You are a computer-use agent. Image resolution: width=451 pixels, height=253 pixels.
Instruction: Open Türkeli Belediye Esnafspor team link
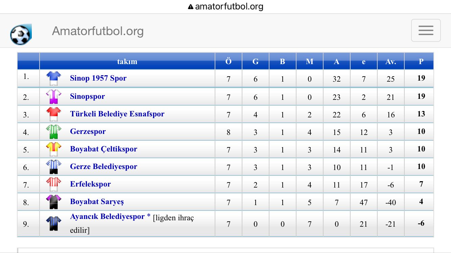click(x=117, y=114)
